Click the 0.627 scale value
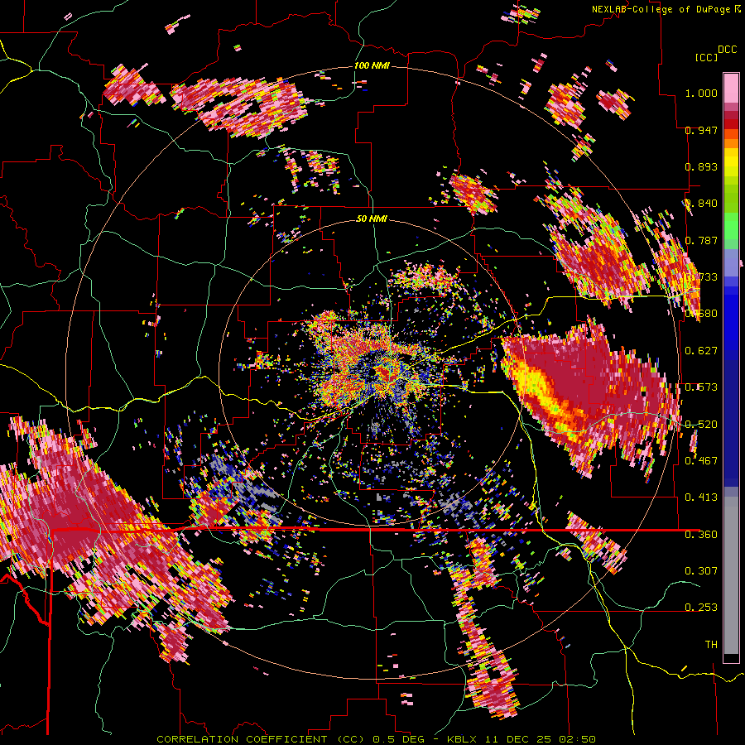Image resolution: width=745 pixels, height=745 pixels. pyautogui.click(x=701, y=351)
